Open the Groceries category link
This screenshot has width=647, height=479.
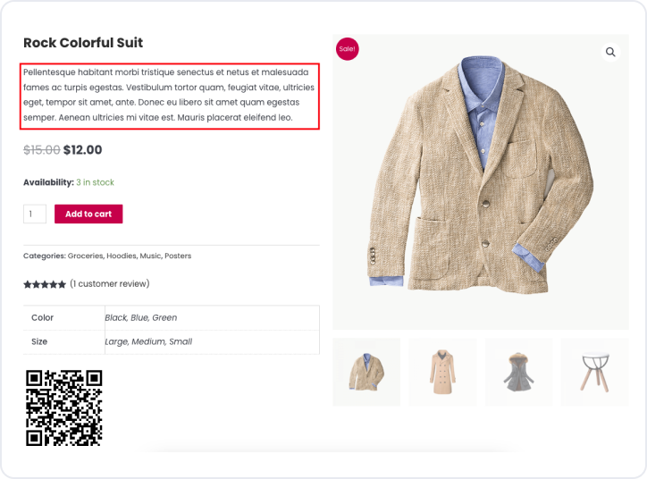coord(85,256)
